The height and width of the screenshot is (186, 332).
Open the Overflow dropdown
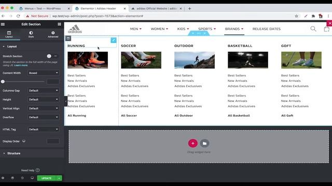44,117
